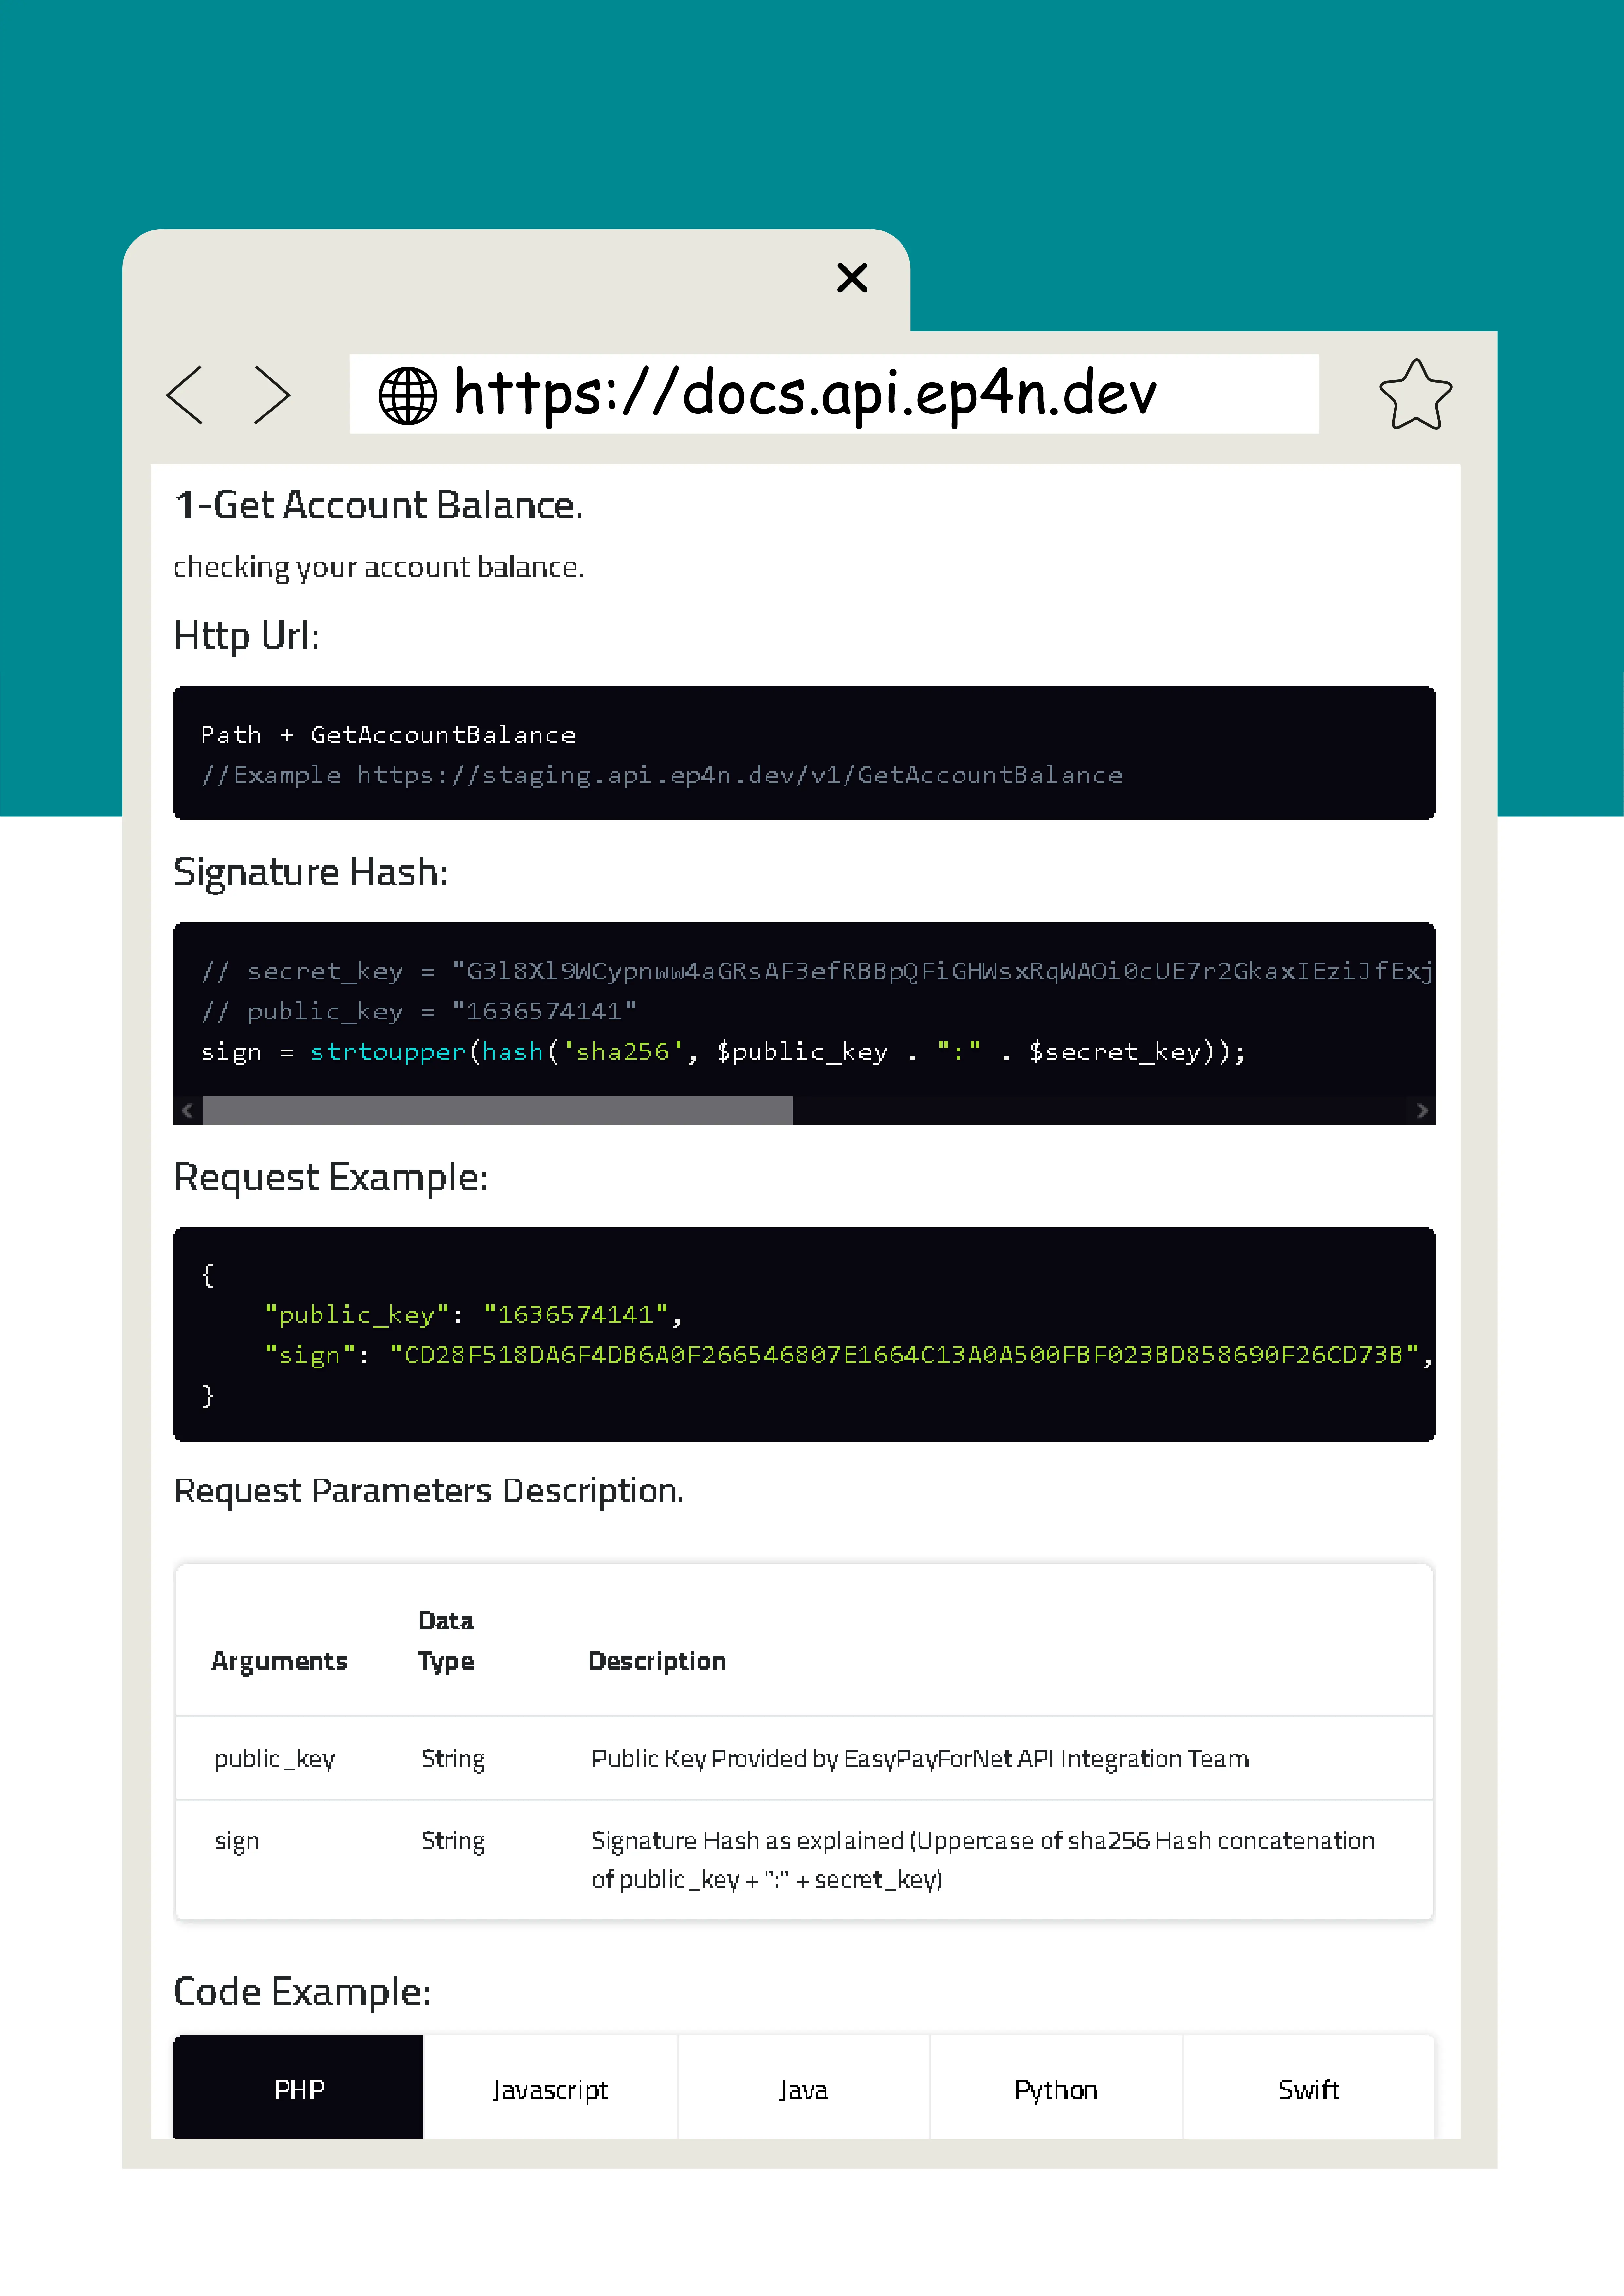Click the 'Arguments' table header
The width and height of the screenshot is (1624, 2296).
[x=279, y=1661]
